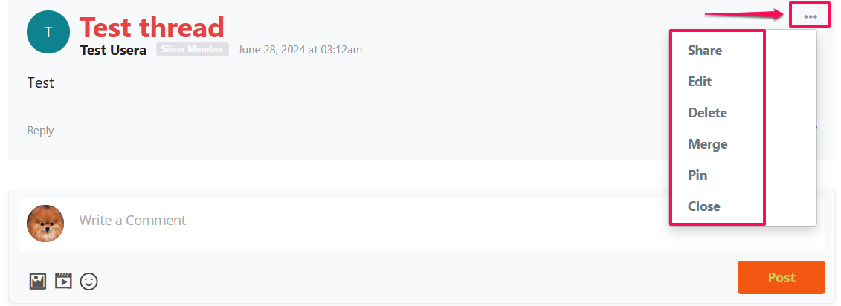This screenshot has height=306, width=841.
Task: Click the image upload icon
Action: tap(37, 280)
